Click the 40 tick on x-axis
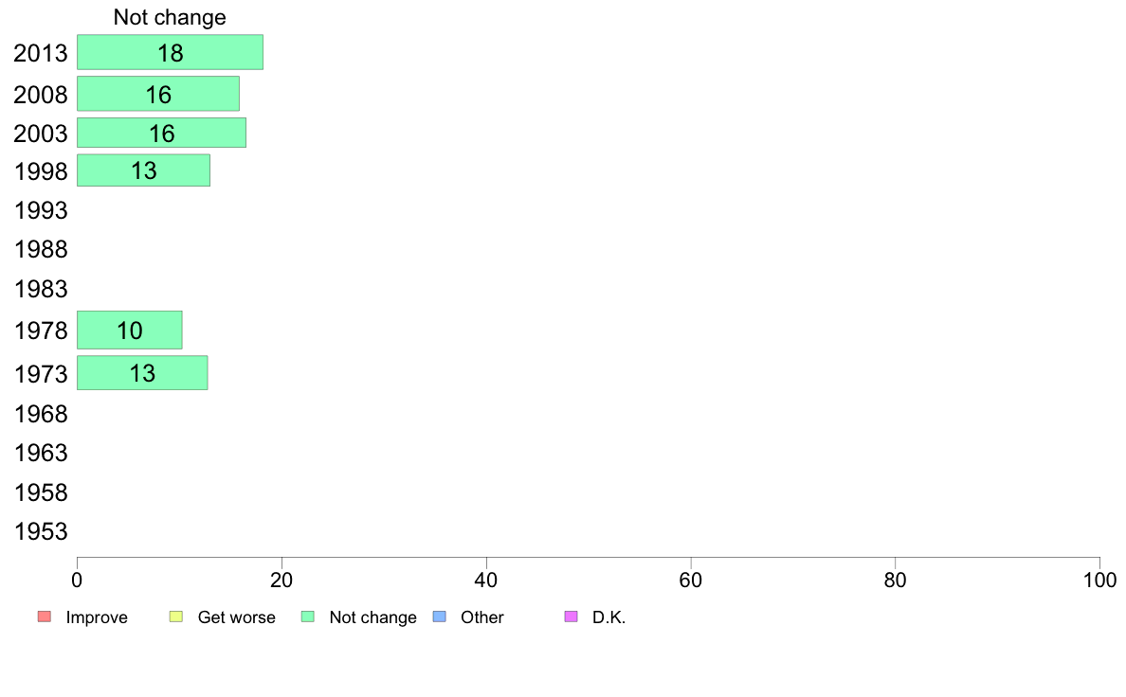 click(x=486, y=580)
